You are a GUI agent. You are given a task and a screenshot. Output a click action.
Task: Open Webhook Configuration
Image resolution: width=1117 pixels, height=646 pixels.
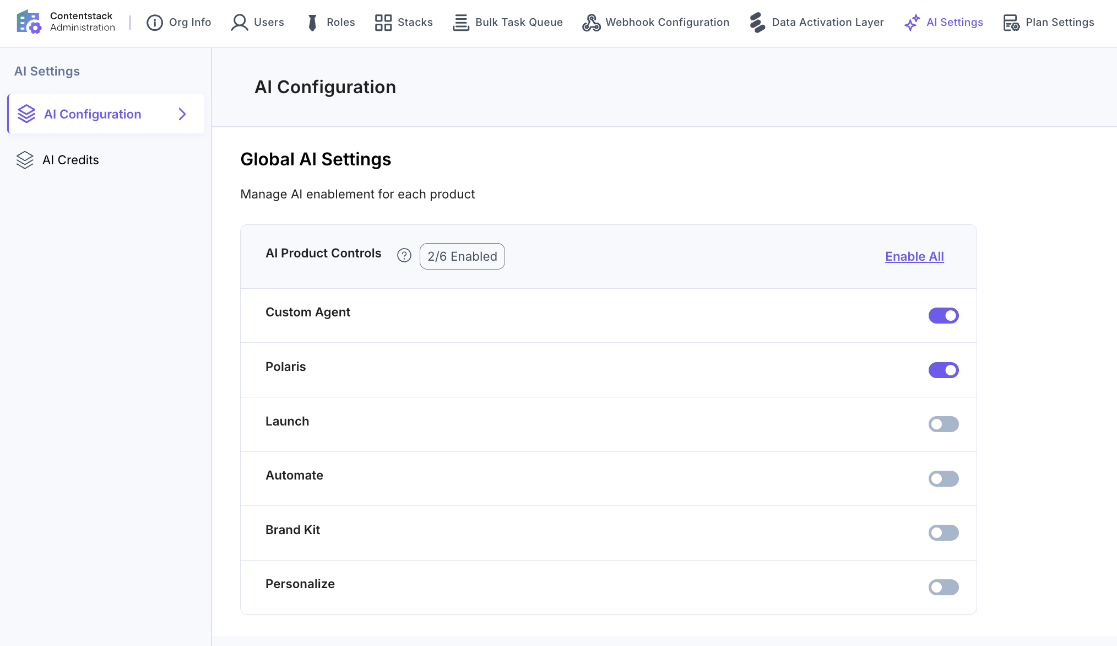click(x=656, y=23)
